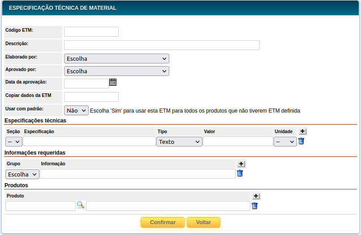Open the Aprovado por dropdown
Viewport: 361px width, 235px height.
tap(116, 71)
